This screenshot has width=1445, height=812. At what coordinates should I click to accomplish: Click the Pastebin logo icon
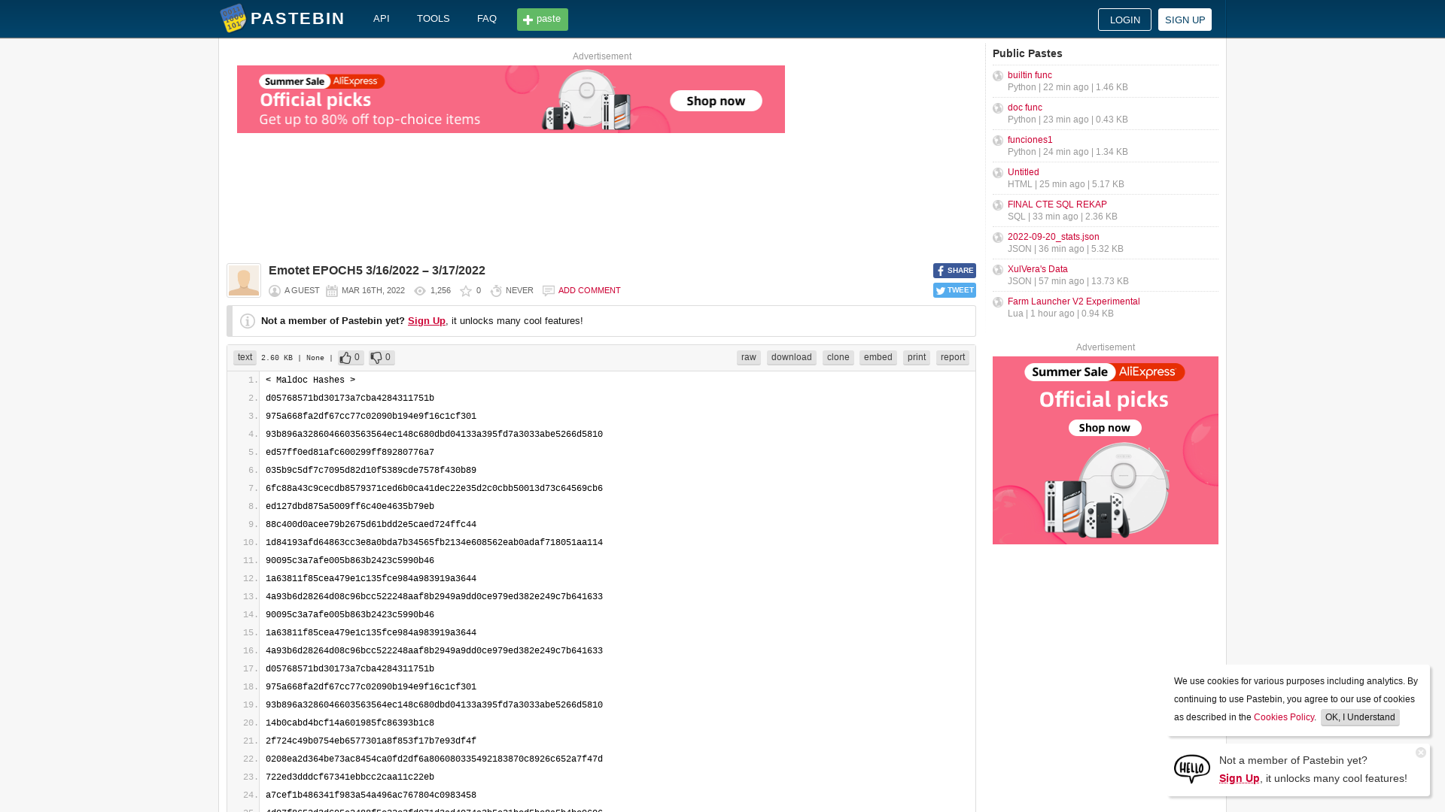click(233, 19)
